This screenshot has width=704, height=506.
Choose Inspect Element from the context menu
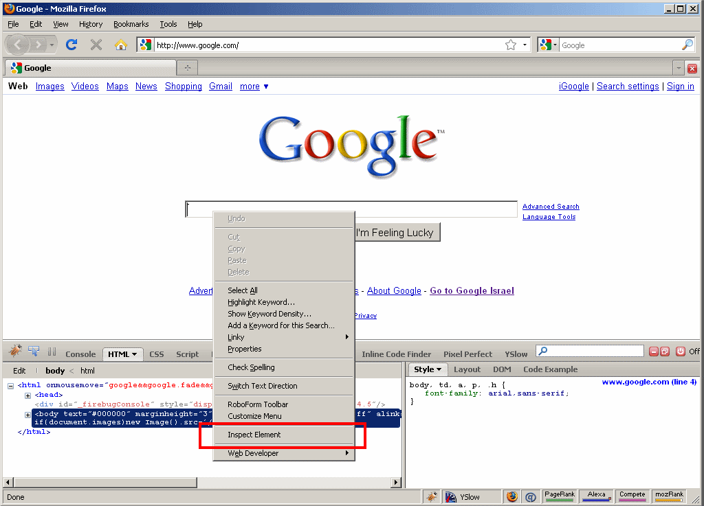[254, 435]
